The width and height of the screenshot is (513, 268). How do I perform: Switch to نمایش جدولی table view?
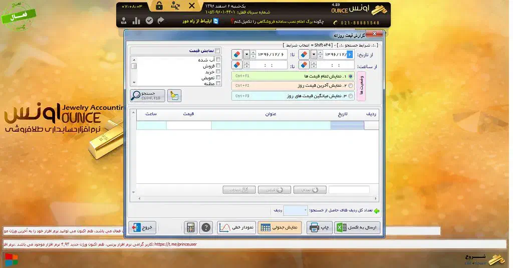tap(280, 227)
